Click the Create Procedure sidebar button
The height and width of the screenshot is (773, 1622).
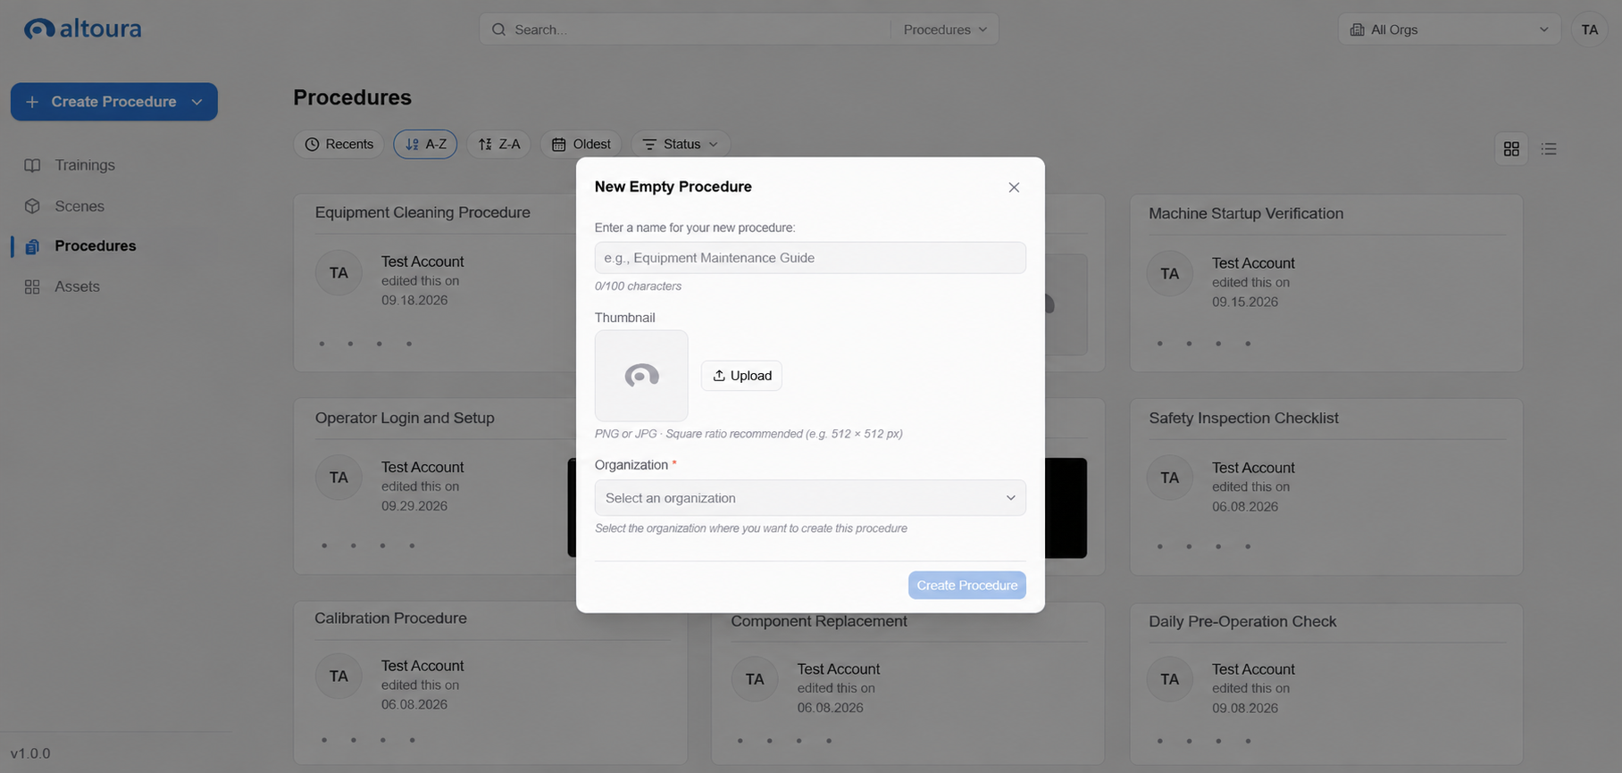pos(114,102)
